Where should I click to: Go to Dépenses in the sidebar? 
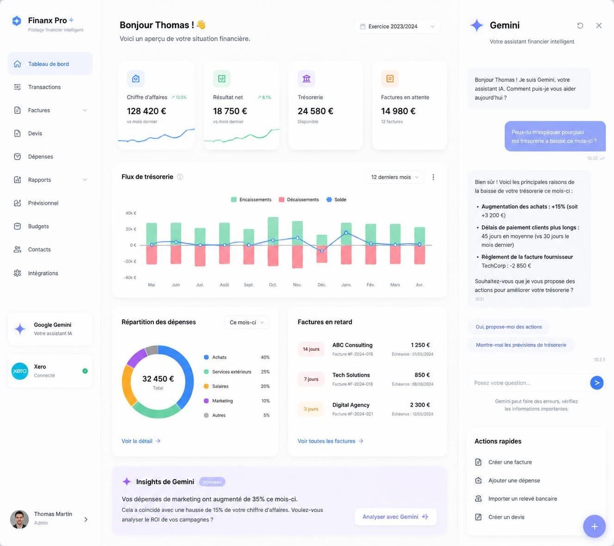50,157
